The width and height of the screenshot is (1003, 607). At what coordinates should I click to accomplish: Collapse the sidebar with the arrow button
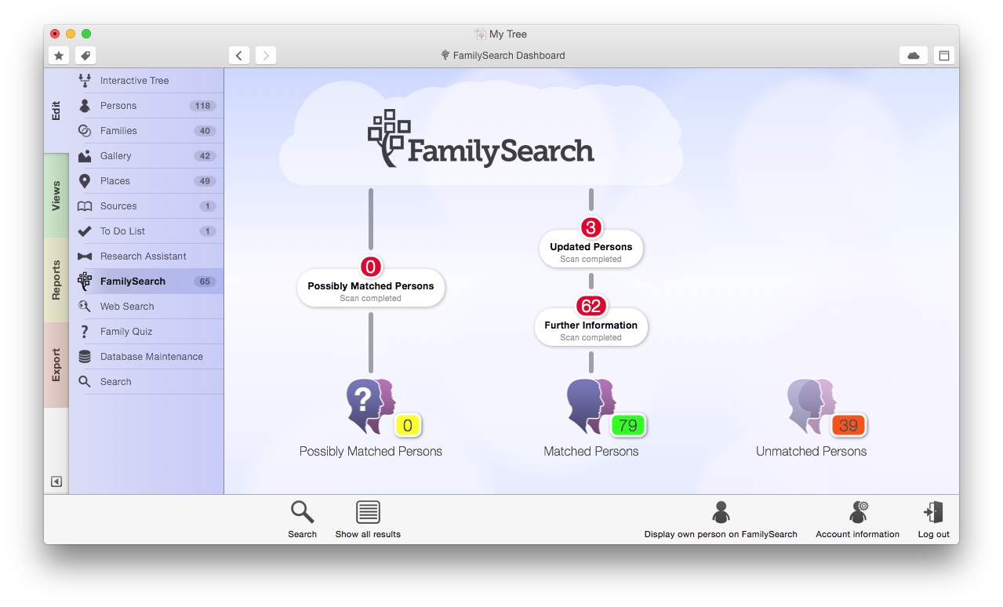(56, 482)
